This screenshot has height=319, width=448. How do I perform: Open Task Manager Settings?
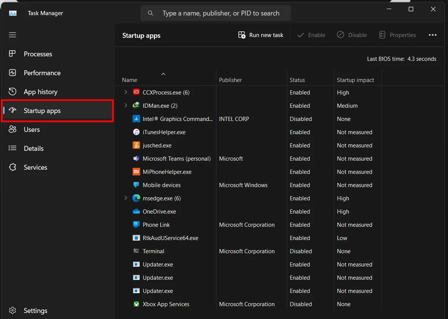[x=35, y=311]
